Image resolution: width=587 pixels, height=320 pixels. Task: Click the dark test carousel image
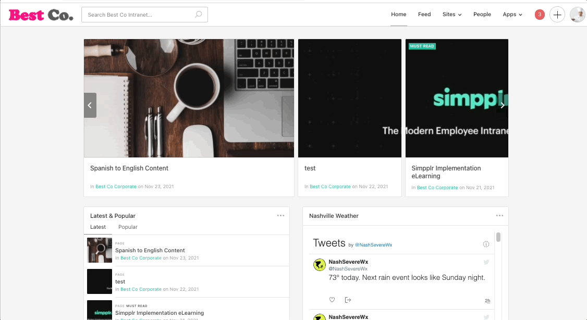[350, 98]
